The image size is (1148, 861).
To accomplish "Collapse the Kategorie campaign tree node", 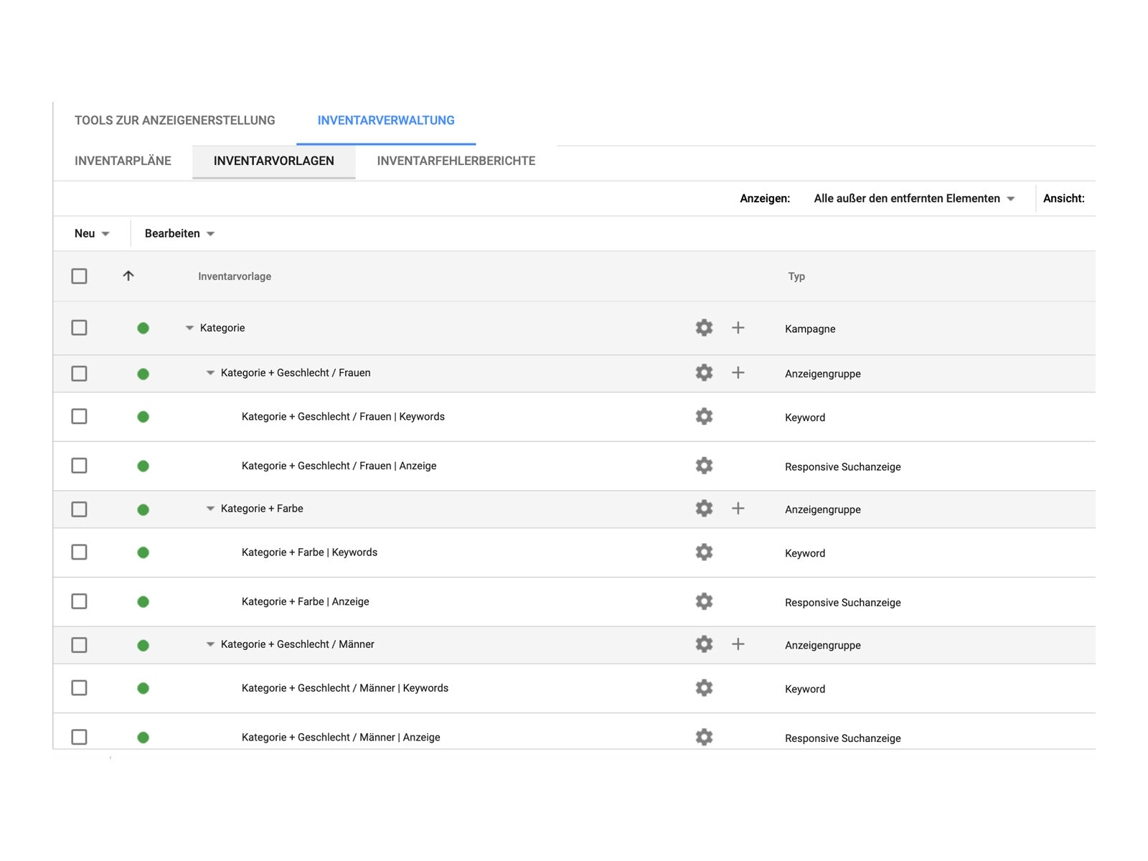I will pyautogui.click(x=189, y=328).
